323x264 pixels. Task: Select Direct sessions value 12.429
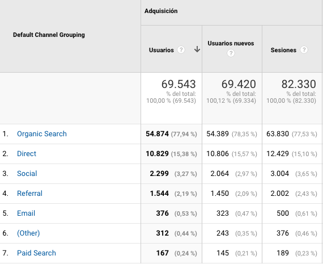coord(278,153)
